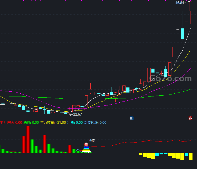Select the 22.67 low price label

tap(77, 114)
